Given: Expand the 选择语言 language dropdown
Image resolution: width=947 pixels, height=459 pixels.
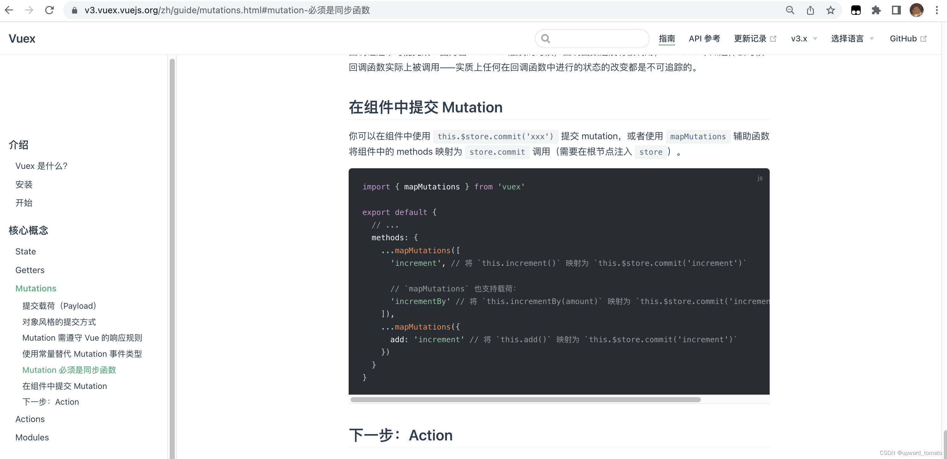Looking at the screenshot, I should click(x=852, y=39).
